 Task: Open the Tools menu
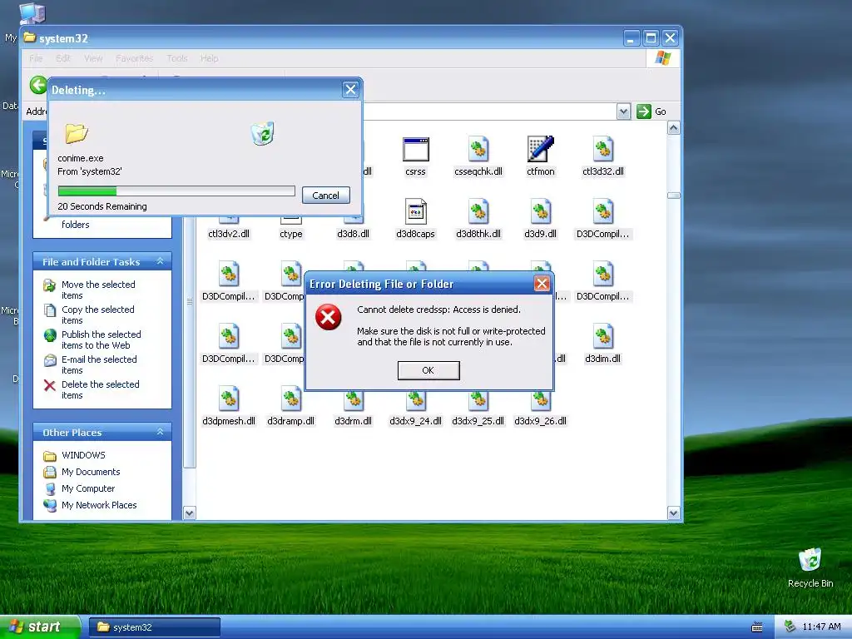[177, 58]
